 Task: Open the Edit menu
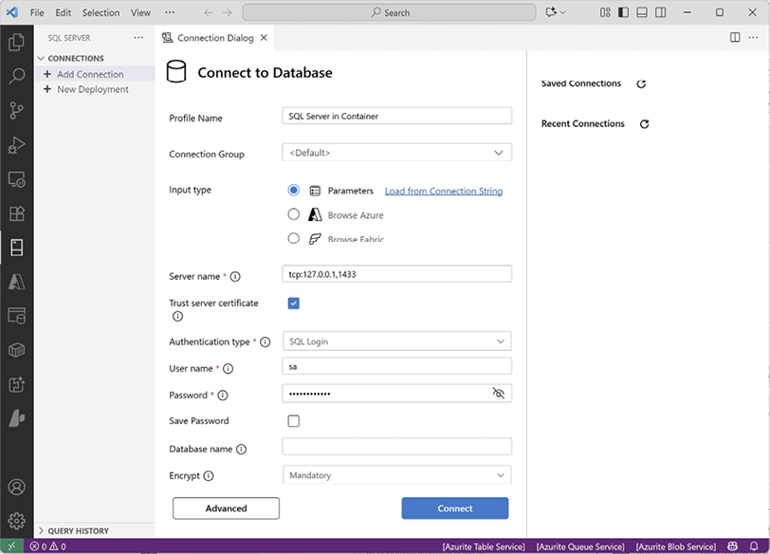tap(63, 12)
